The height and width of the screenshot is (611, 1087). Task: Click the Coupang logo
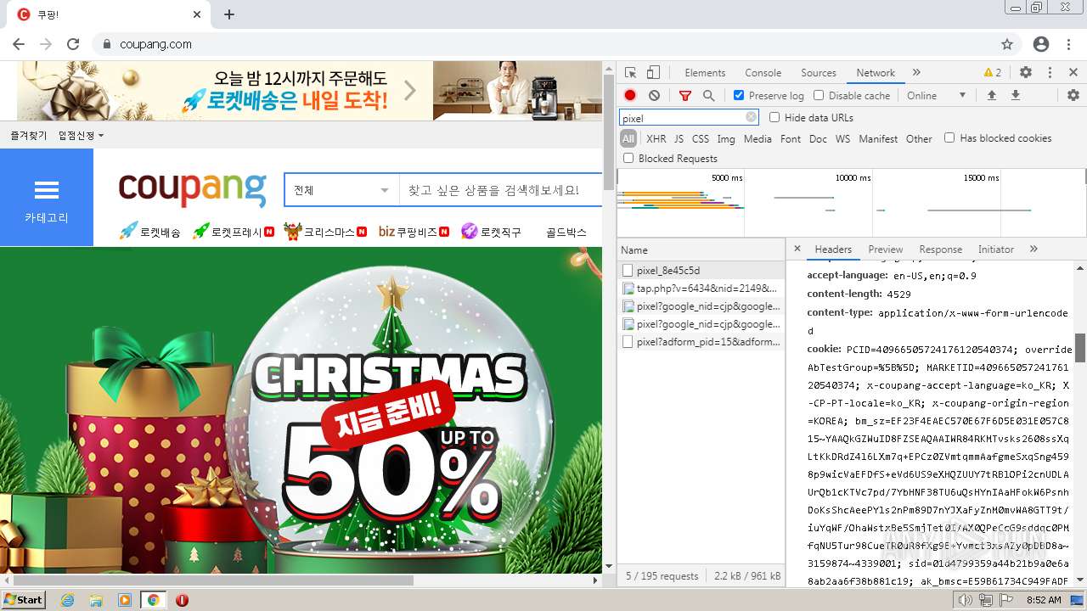pos(192,188)
